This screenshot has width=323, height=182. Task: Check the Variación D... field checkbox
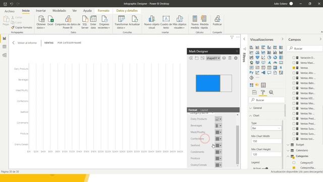click(294, 58)
